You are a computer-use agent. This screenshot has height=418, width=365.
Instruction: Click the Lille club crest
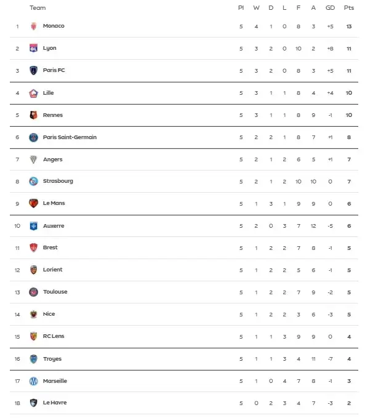point(33,93)
